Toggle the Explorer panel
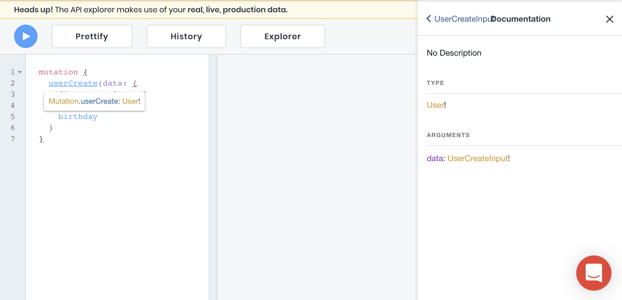This screenshot has width=622, height=300. [x=283, y=36]
